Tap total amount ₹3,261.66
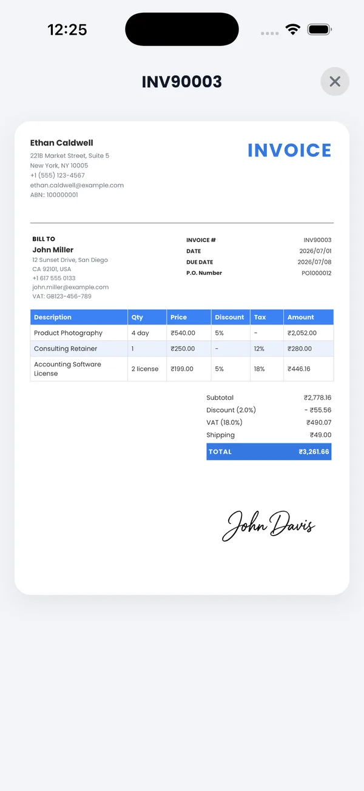Viewport: 364px width, 791px height. (314, 452)
